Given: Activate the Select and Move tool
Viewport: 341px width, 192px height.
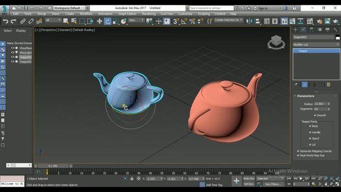Looking at the screenshot, I should 100,21.
